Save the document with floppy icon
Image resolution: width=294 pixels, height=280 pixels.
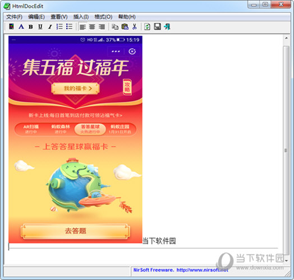point(157,27)
